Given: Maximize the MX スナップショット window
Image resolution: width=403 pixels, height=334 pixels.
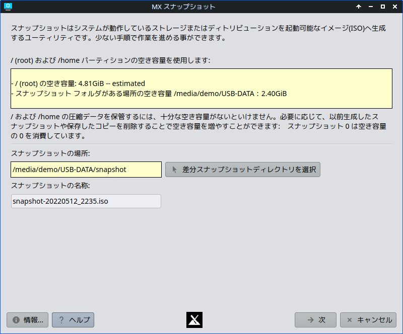Looking at the screenshot, I should [x=383, y=7].
